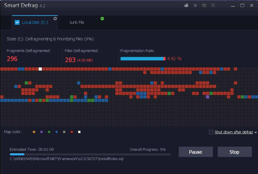258x174 pixels.
Task: Pick the black map color swatch
Action: point(26,132)
